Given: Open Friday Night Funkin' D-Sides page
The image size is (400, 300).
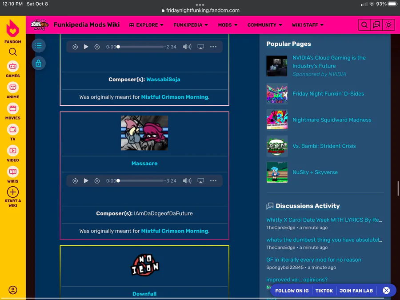Looking at the screenshot, I should (328, 94).
